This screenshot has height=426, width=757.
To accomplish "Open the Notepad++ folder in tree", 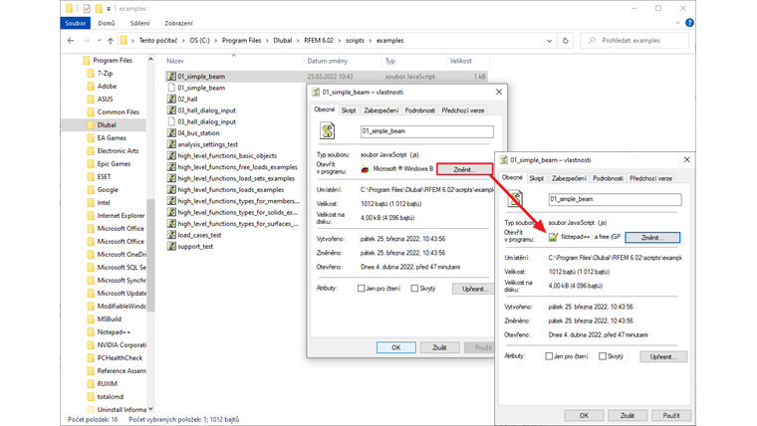I will point(114,331).
